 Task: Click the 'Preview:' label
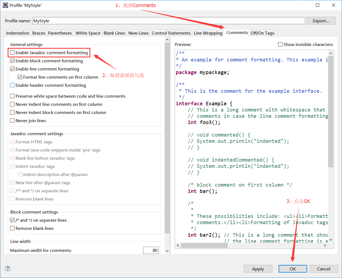click(183, 44)
